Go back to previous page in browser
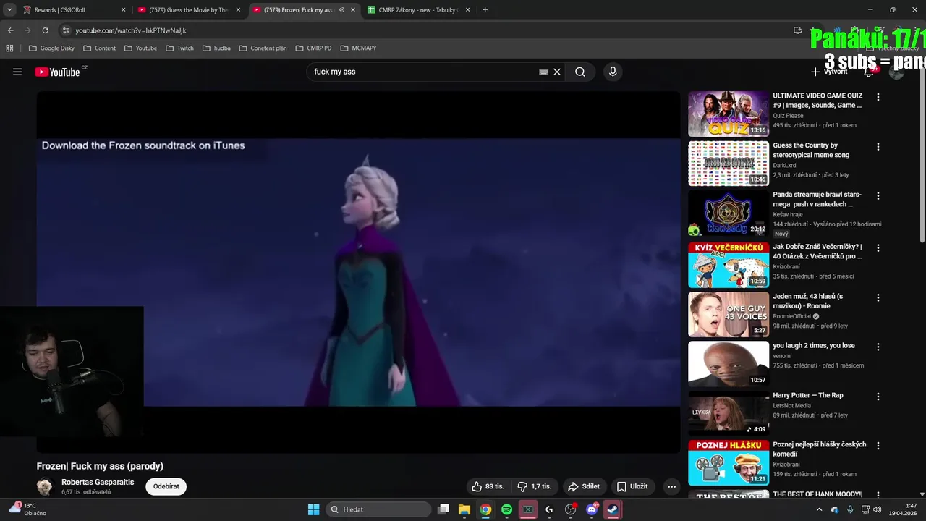Image resolution: width=926 pixels, height=521 pixels. 10,30
